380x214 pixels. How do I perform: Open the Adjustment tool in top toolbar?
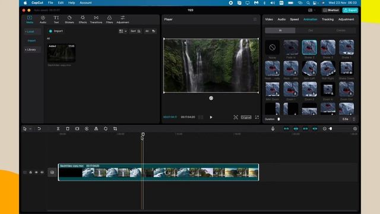[x=123, y=20]
